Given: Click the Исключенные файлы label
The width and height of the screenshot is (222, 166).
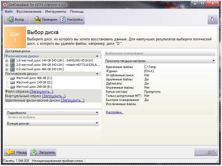Looking at the screenshot, I should (121, 104).
